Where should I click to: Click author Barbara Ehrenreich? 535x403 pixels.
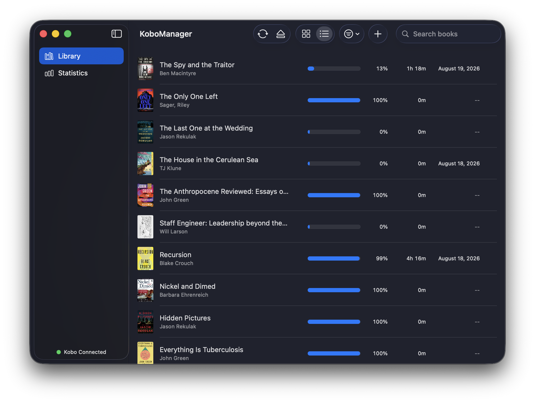[x=184, y=295]
